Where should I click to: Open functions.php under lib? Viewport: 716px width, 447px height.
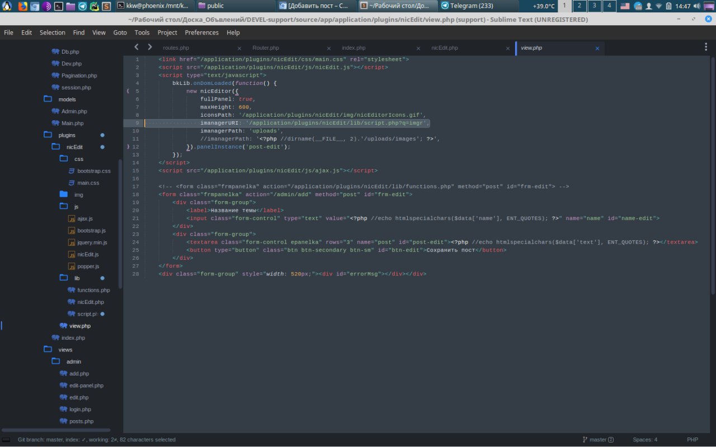(93, 290)
